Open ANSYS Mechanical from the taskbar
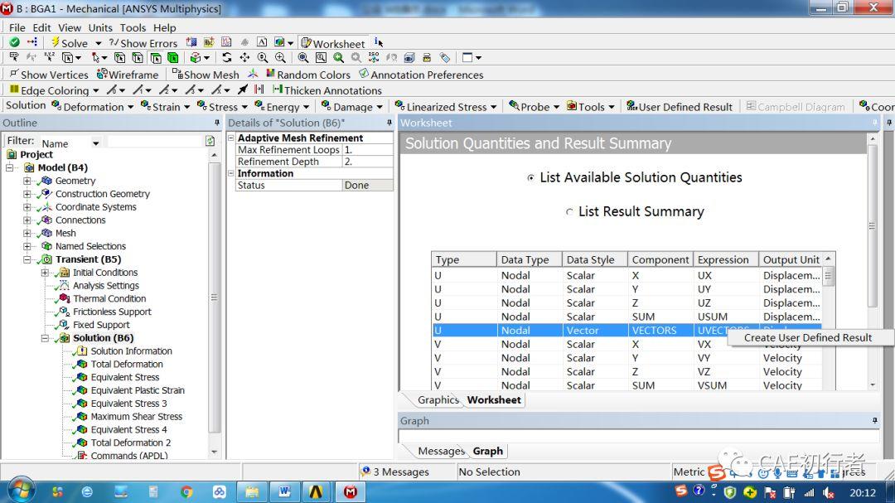The image size is (895, 503). (351, 491)
